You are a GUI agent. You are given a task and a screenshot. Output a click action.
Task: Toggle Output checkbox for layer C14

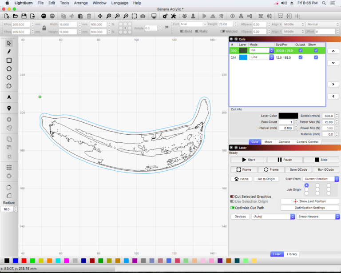pyautogui.click(x=301, y=57)
